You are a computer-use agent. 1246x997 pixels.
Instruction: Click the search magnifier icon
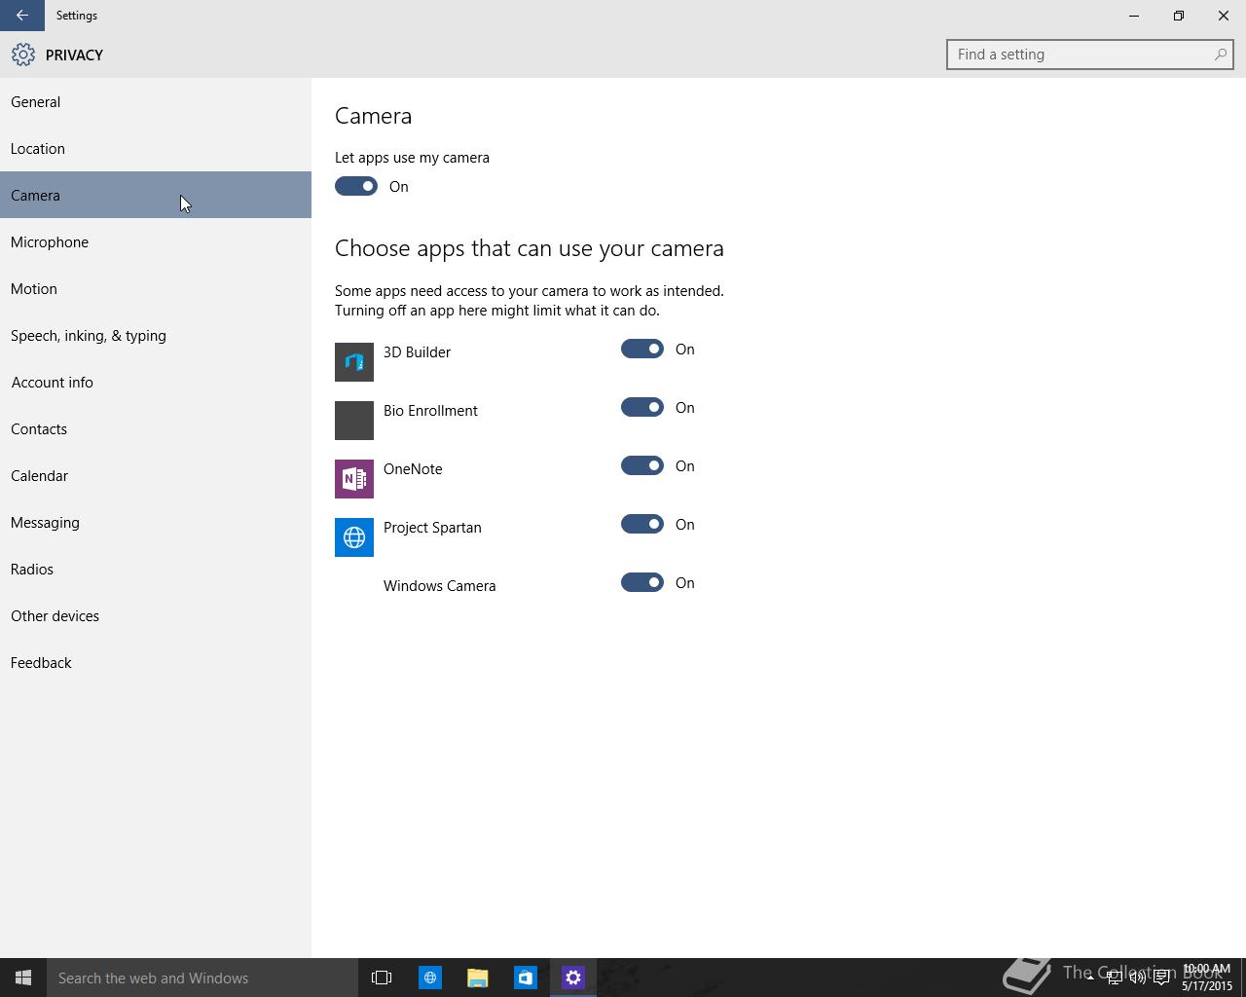(x=1220, y=55)
